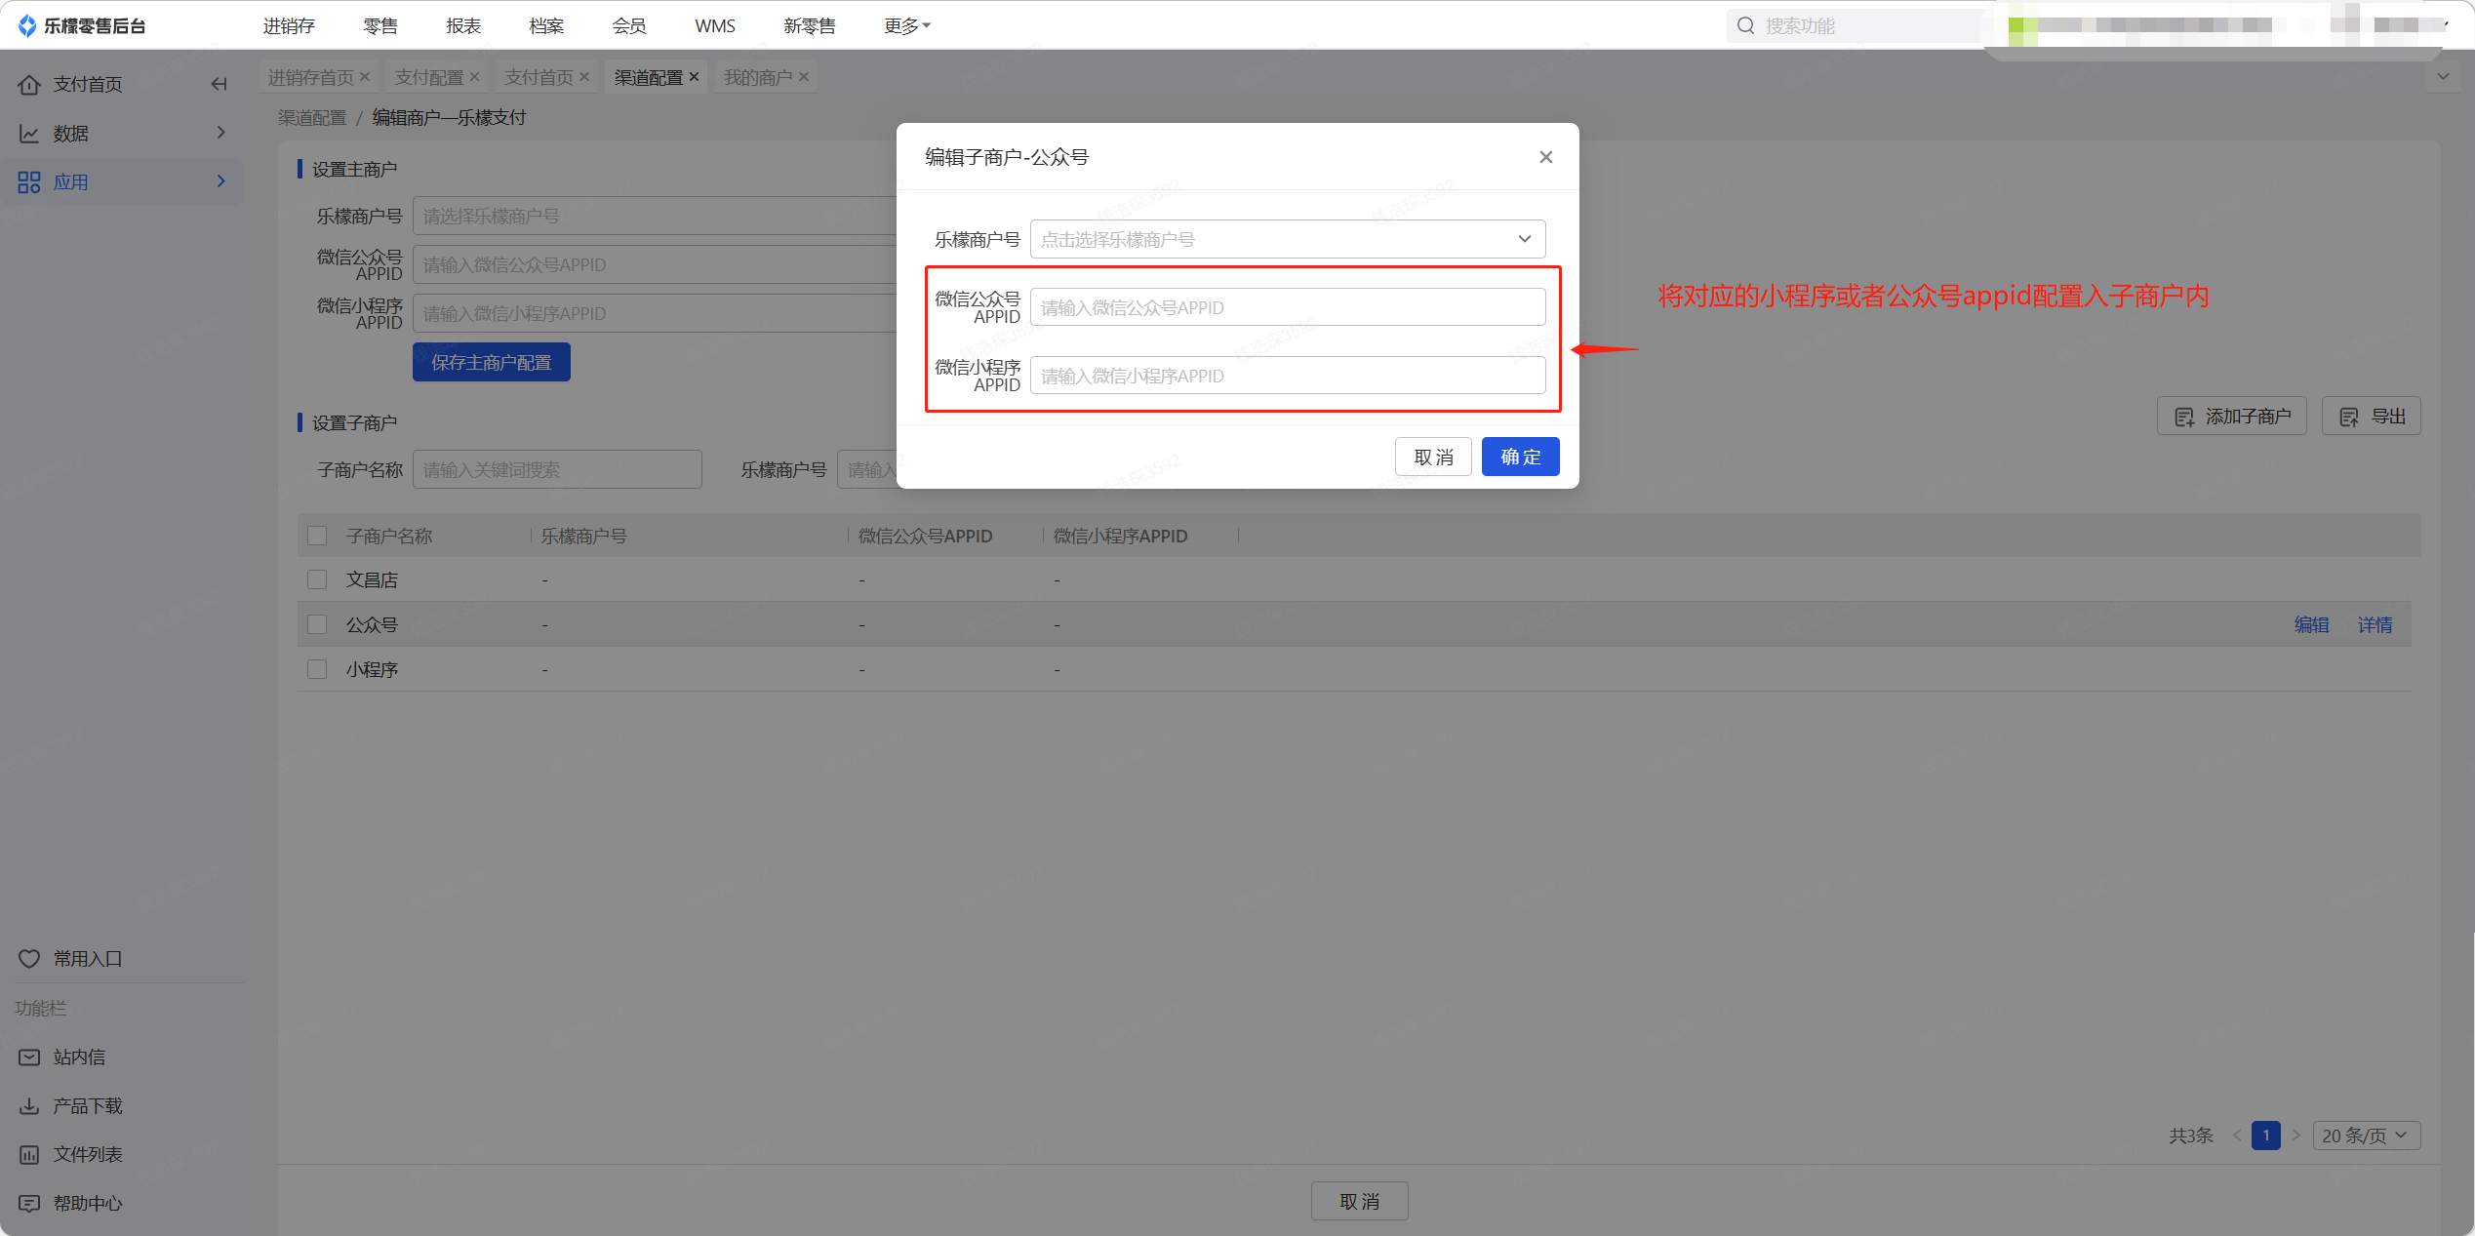Click the search magnifier icon in top bar
Screen dimensions: 2475x1236
(x=1745, y=25)
